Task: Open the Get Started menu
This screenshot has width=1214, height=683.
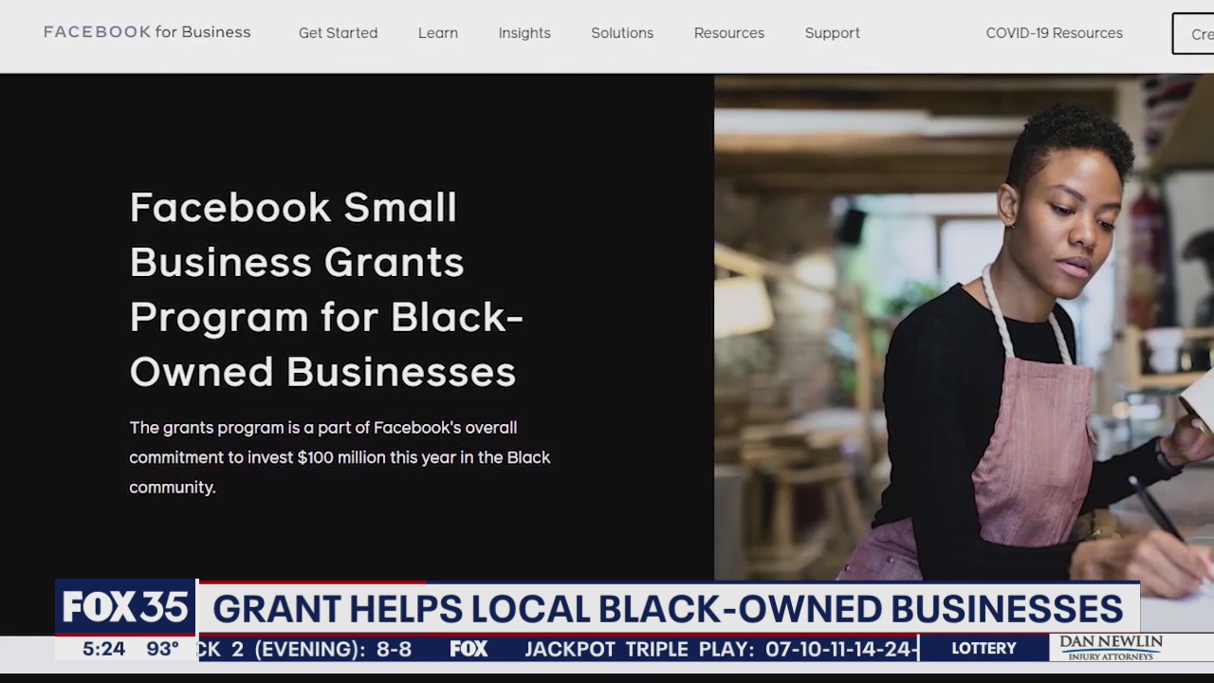Action: pos(338,32)
